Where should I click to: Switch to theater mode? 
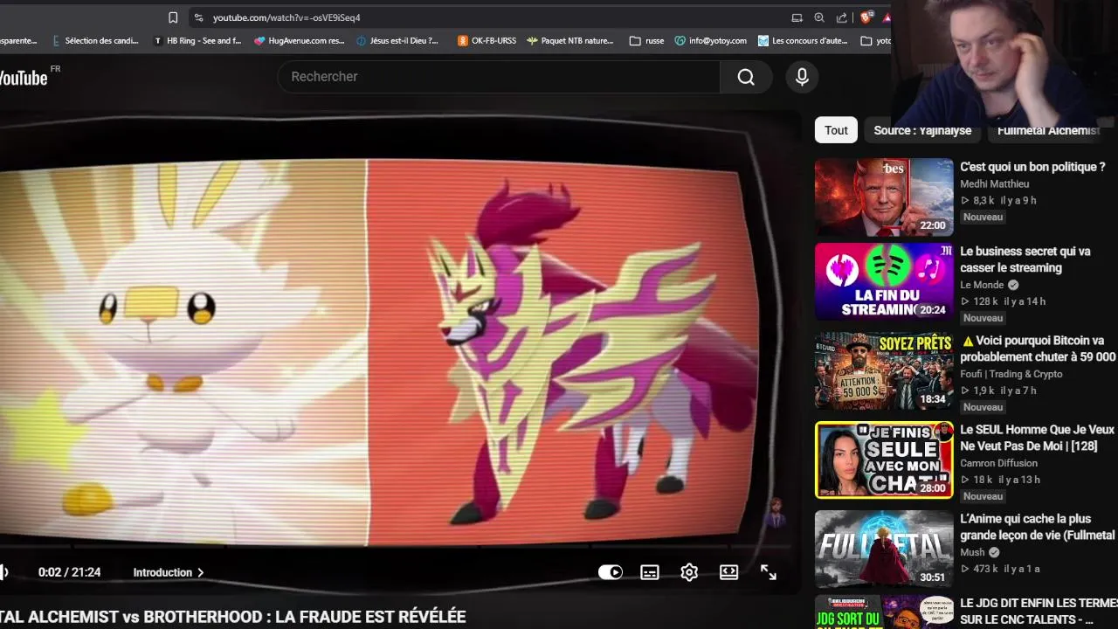coord(728,572)
